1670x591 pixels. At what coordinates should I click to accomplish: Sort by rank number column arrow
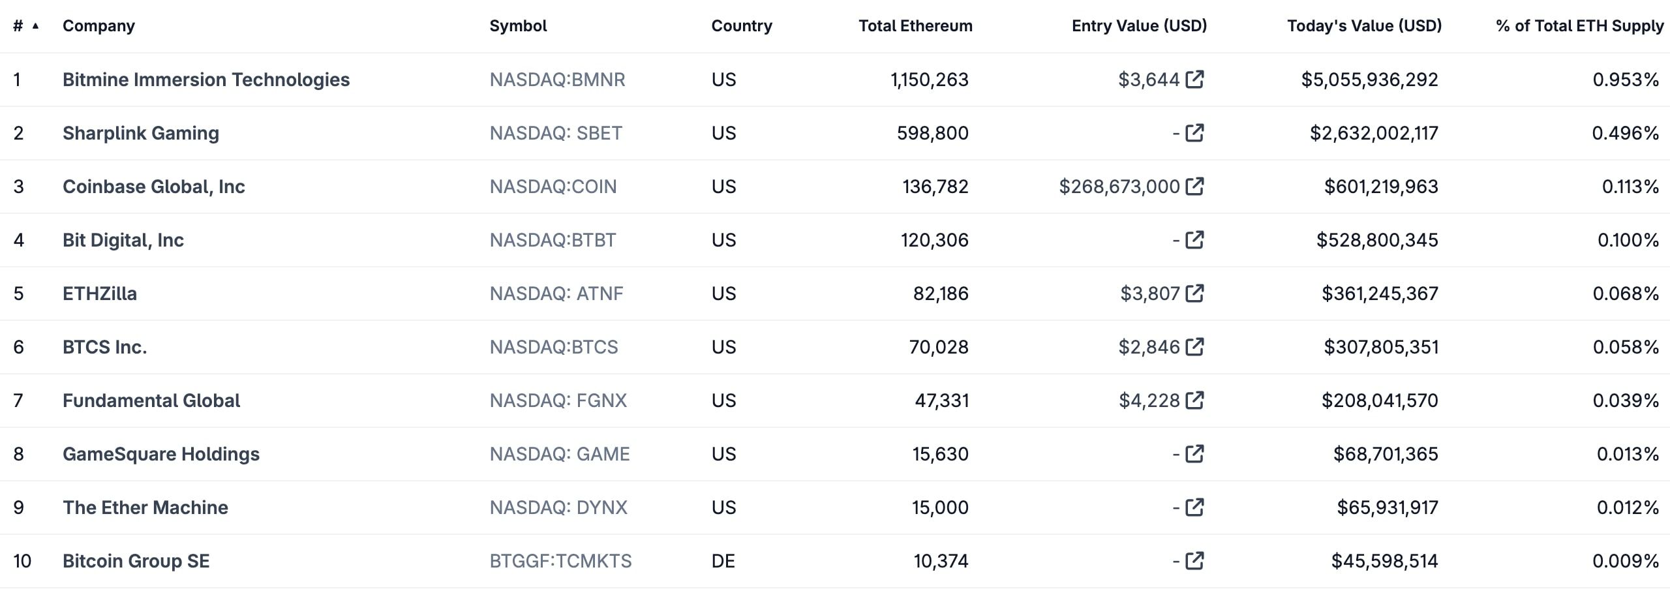click(35, 26)
